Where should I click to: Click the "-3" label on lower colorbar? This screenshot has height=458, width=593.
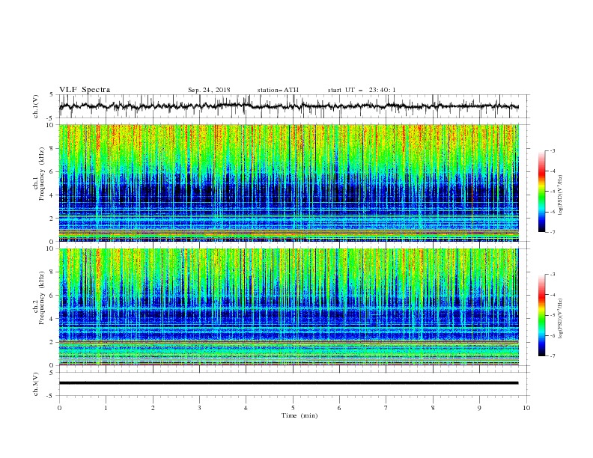pos(552,275)
